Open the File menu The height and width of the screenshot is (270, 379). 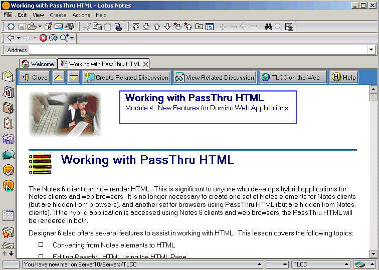tap(8, 15)
